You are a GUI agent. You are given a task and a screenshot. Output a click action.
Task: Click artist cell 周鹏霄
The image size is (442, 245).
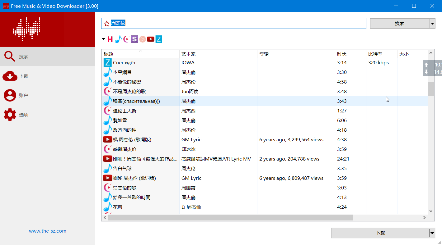[188, 188]
